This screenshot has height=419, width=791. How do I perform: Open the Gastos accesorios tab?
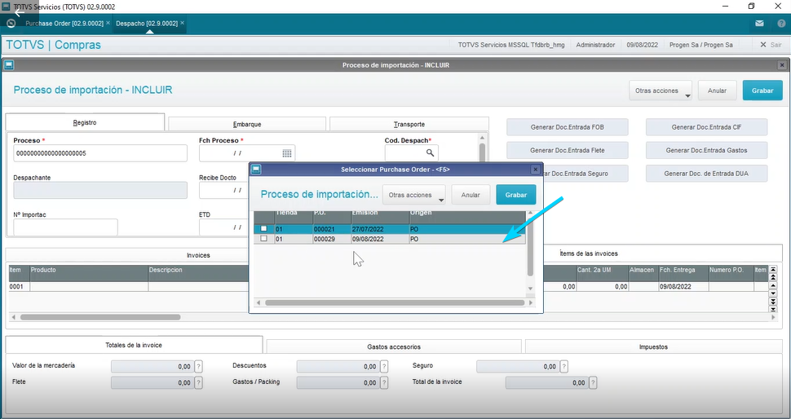tap(394, 347)
